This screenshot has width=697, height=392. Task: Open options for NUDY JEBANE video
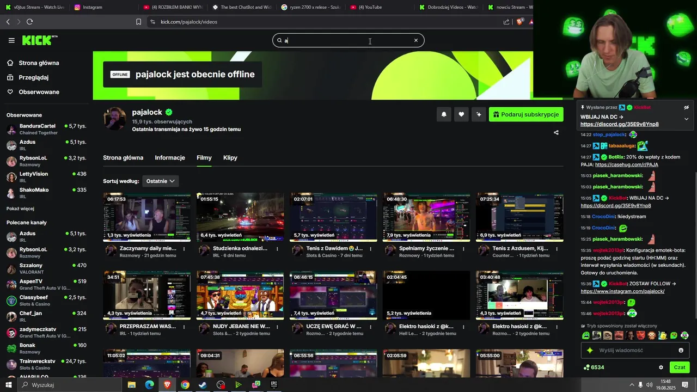coord(277,327)
